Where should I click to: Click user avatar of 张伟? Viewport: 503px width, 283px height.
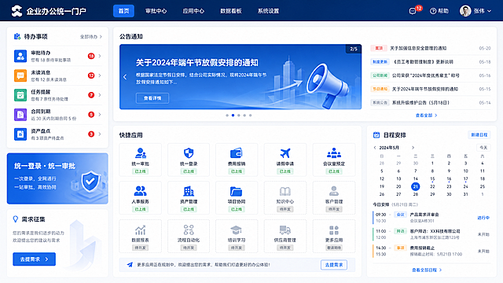point(465,11)
